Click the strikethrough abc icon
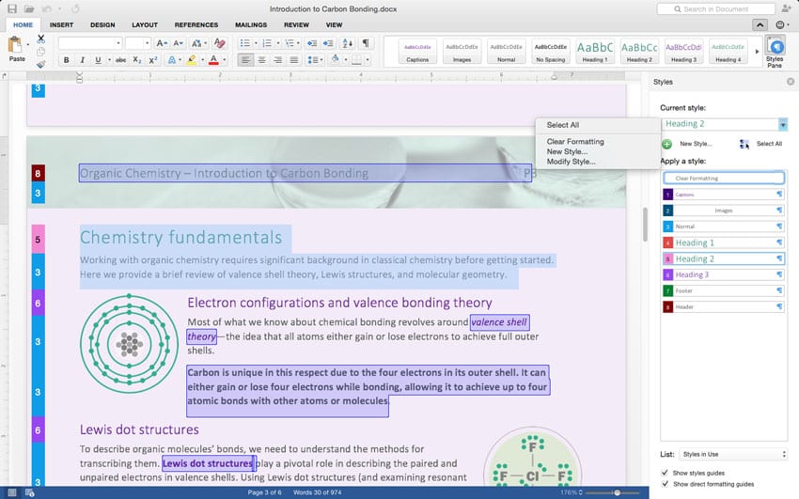Image resolution: width=799 pixels, height=499 pixels. click(x=120, y=60)
